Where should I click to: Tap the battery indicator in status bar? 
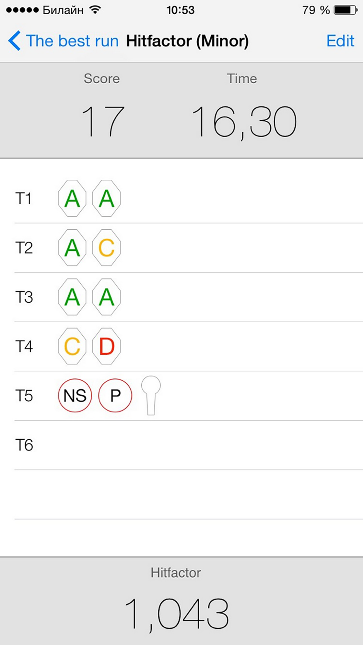[x=345, y=10]
